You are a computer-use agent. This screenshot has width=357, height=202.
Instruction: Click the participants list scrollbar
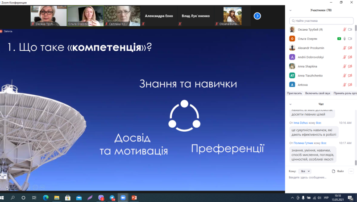(x=356, y=28)
